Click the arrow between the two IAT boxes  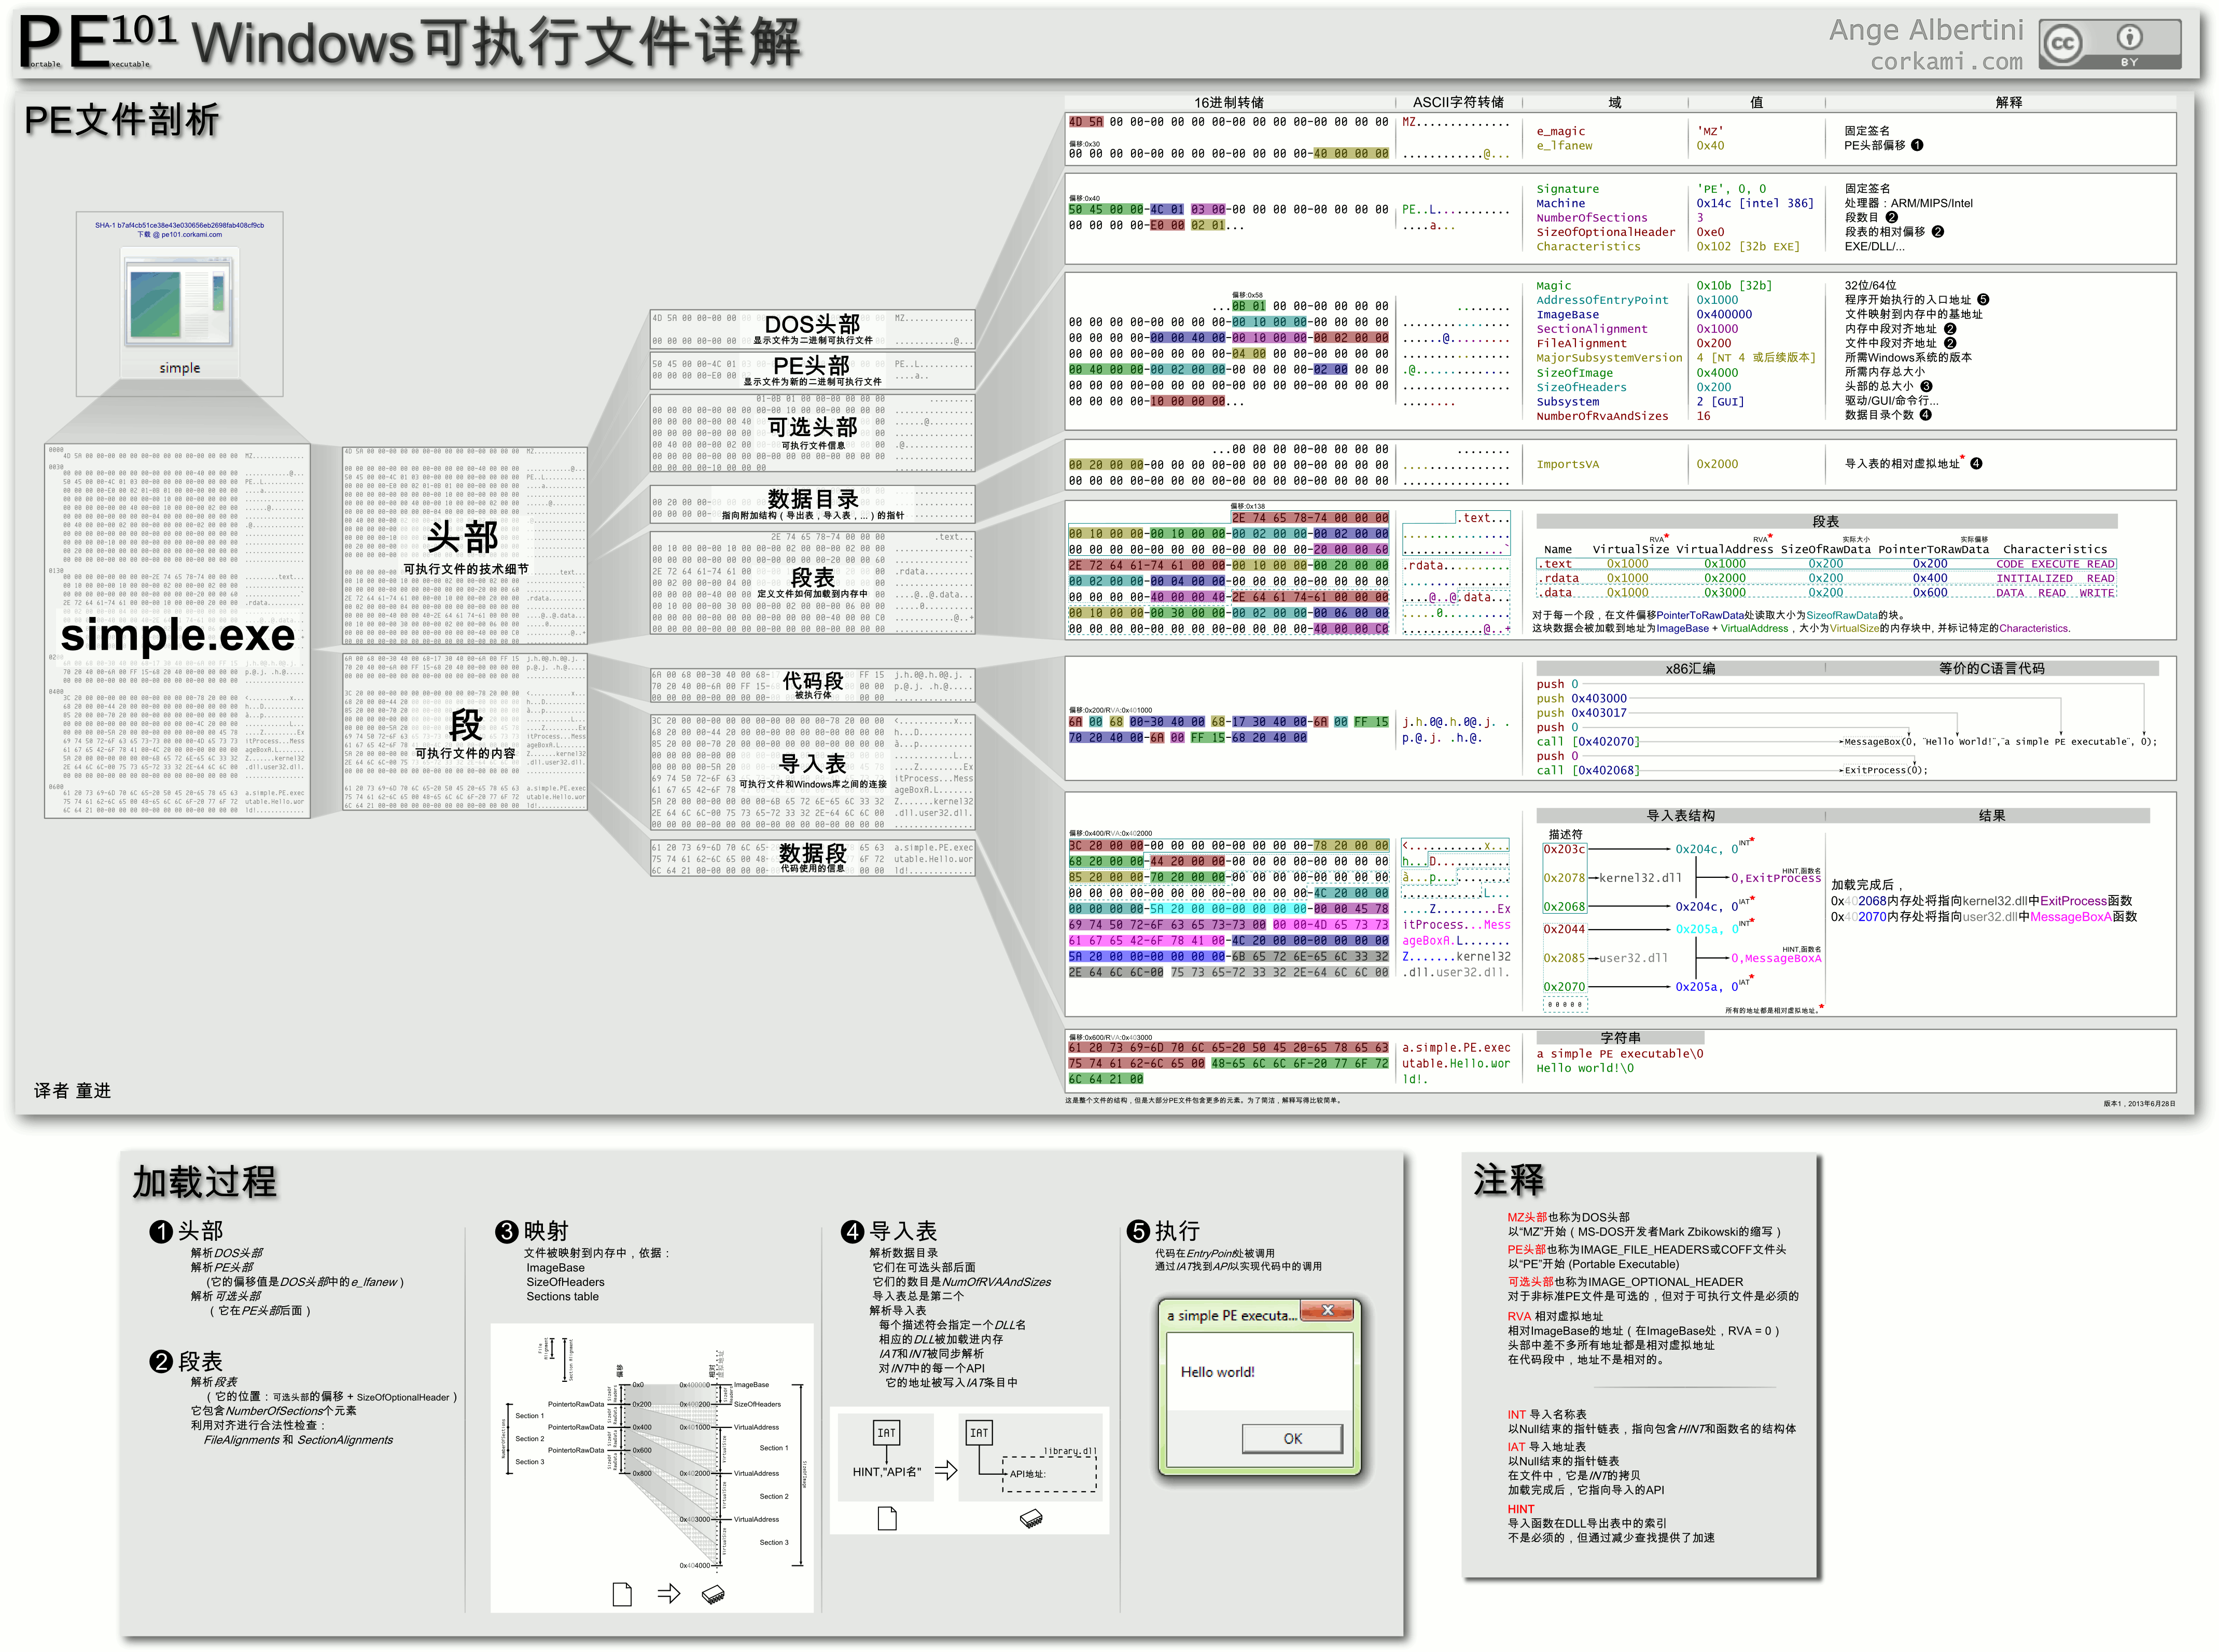coord(946,1470)
